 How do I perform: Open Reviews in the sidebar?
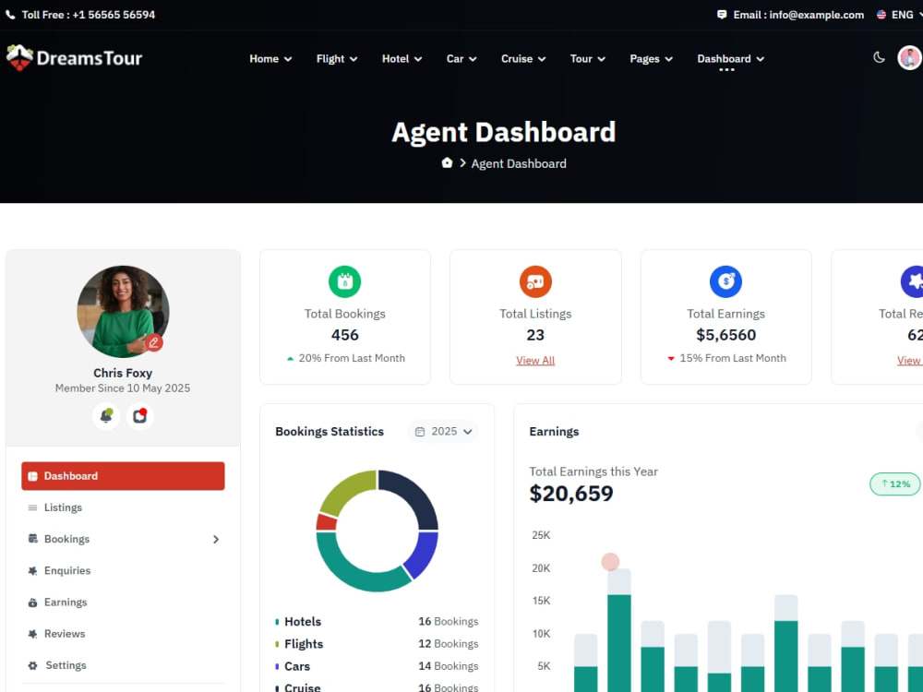coord(123,634)
